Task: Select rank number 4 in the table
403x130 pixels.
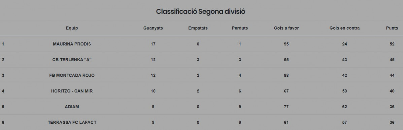Action: point(3,91)
